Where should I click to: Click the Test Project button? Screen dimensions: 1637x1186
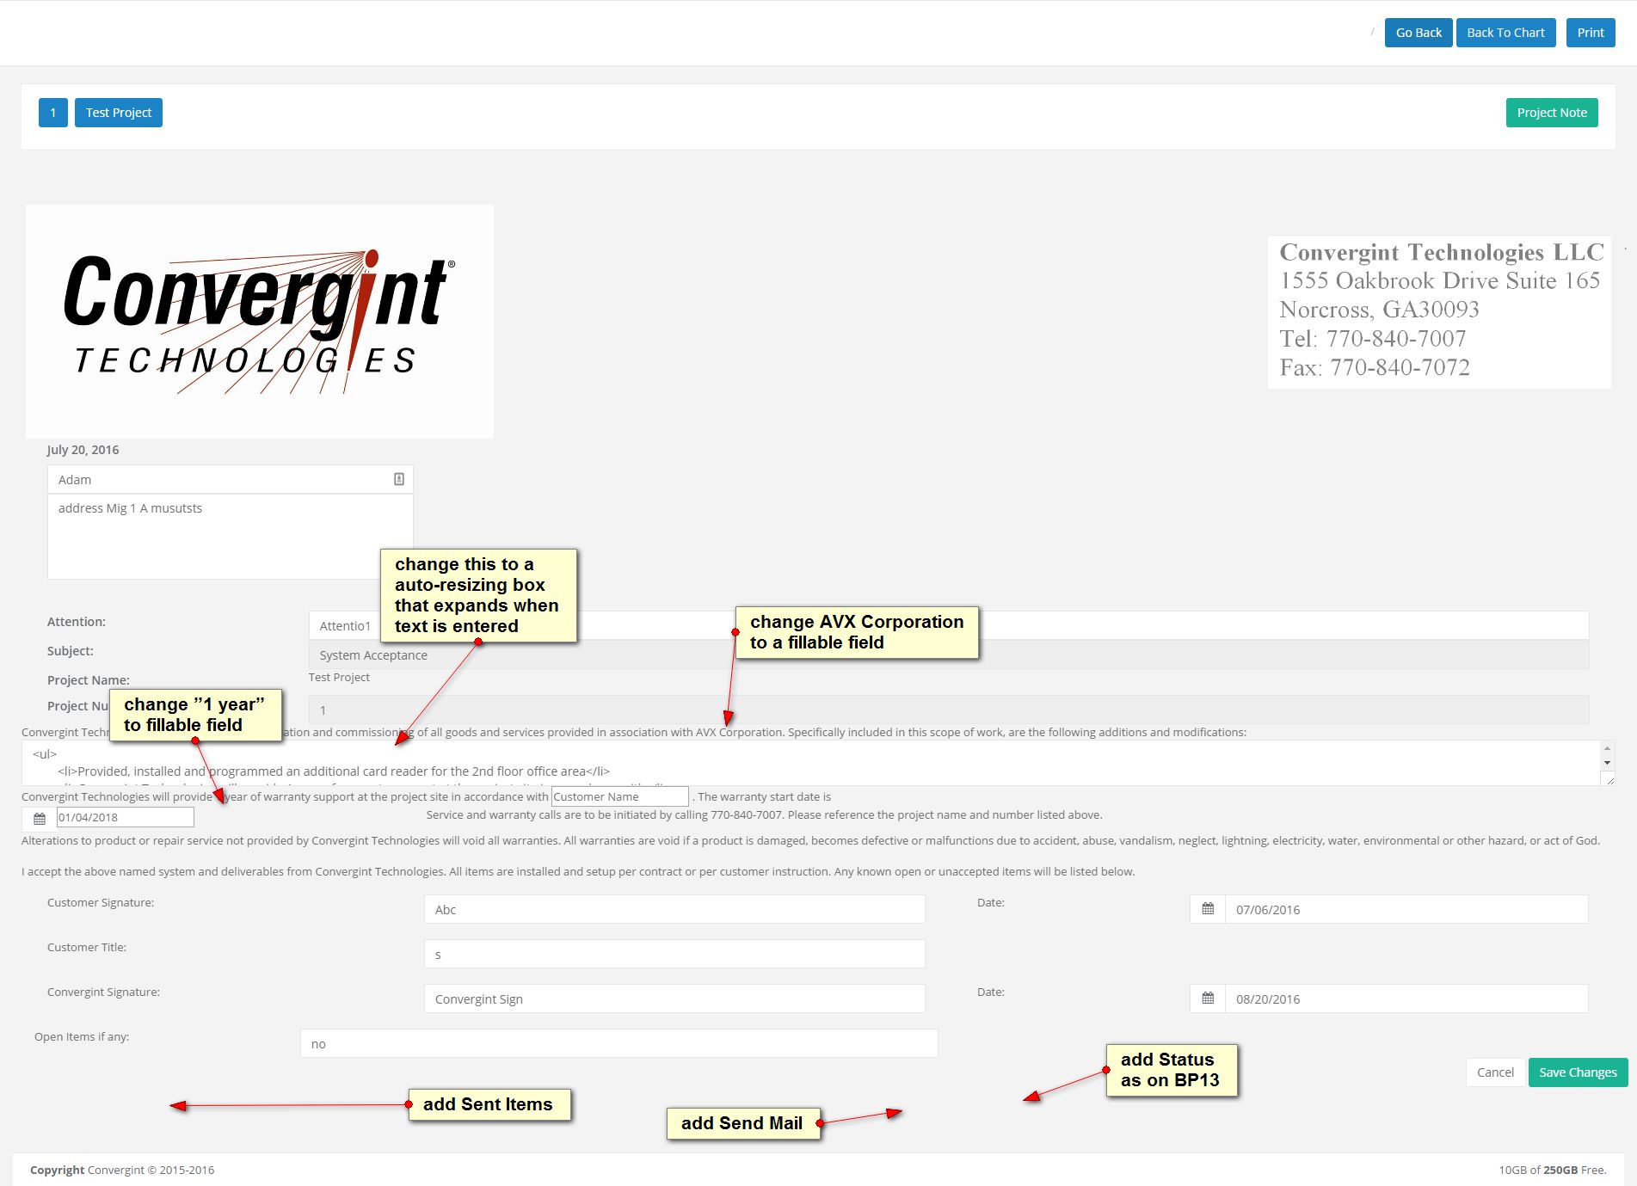pos(119,113)
